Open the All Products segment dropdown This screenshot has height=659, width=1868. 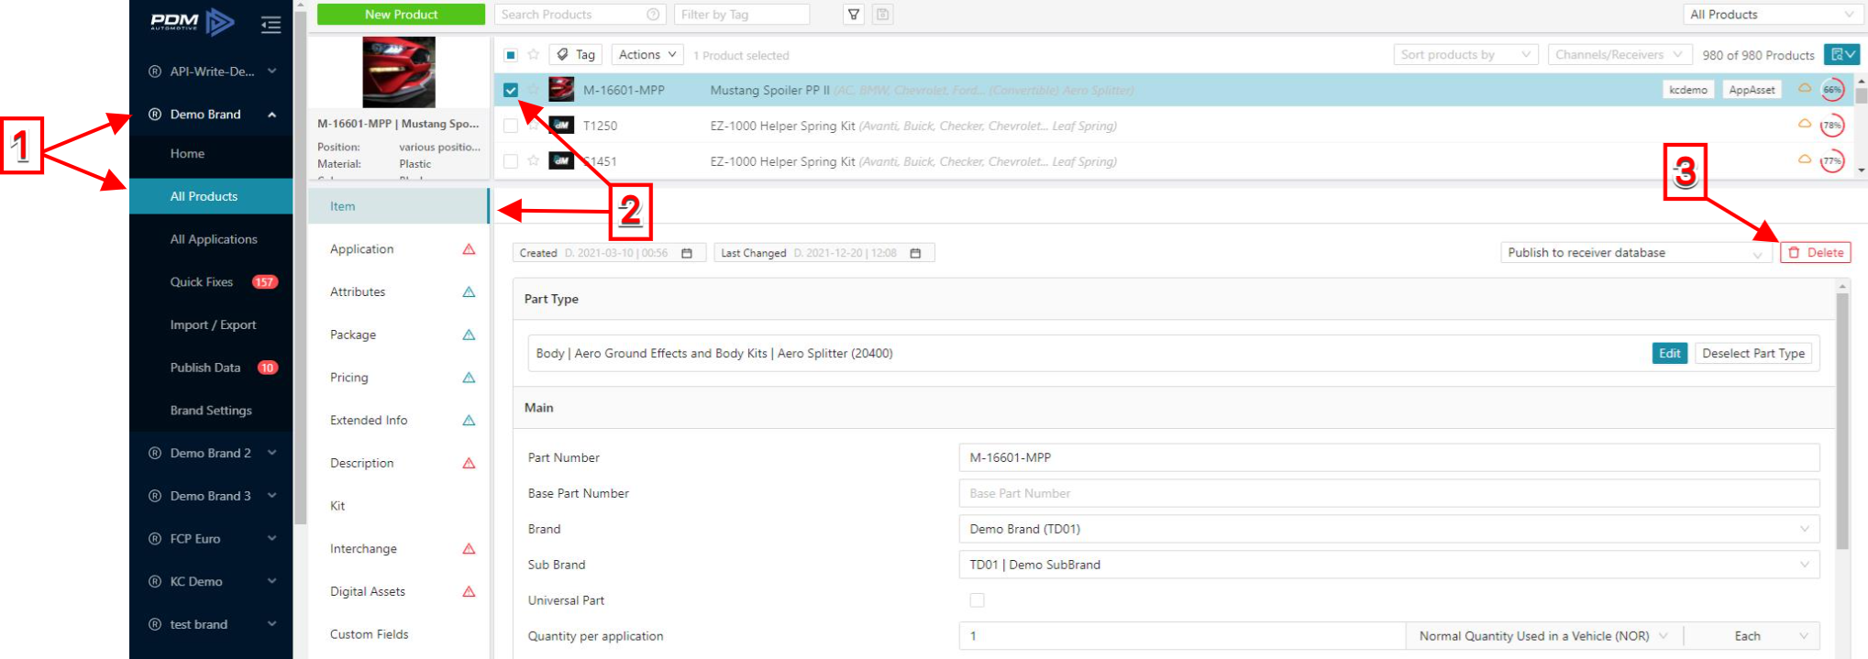pyautogui.click(x=1772, y=15)
